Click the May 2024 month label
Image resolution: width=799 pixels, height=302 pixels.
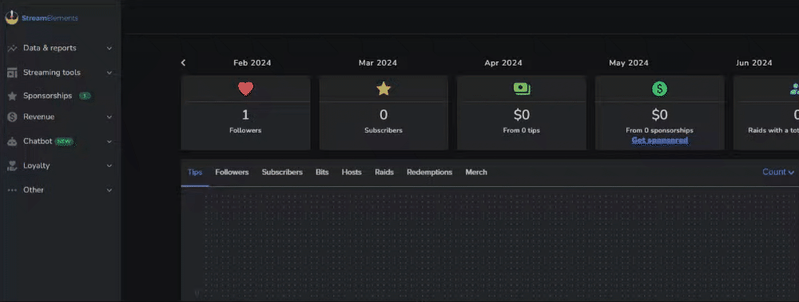coord(629,63)
